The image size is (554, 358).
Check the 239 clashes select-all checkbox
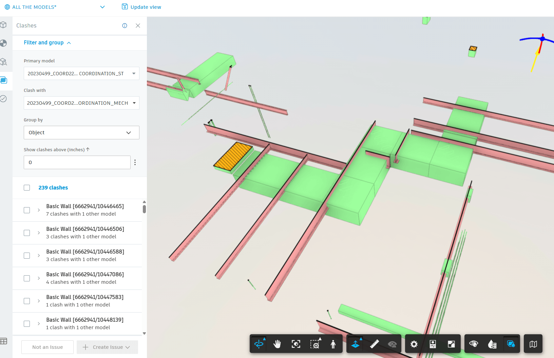point(27,188)
